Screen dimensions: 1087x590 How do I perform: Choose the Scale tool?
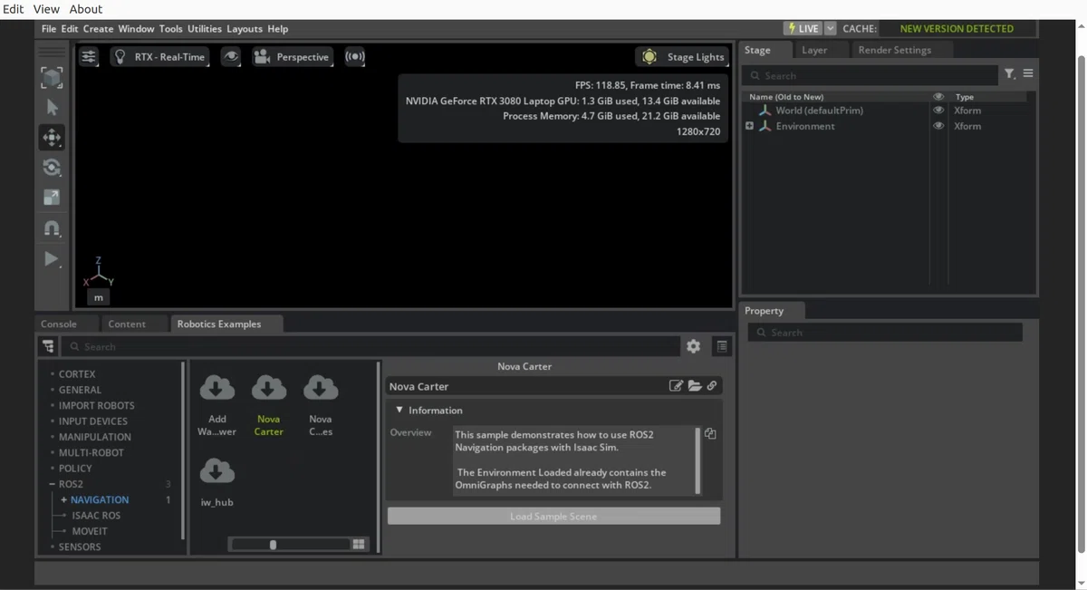click(52, 198)
